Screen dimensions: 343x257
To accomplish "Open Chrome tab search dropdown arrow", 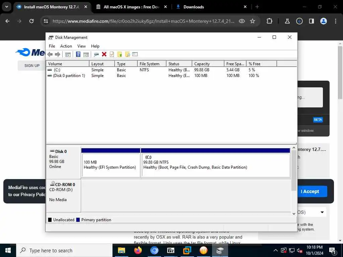I will click(7, 7).
